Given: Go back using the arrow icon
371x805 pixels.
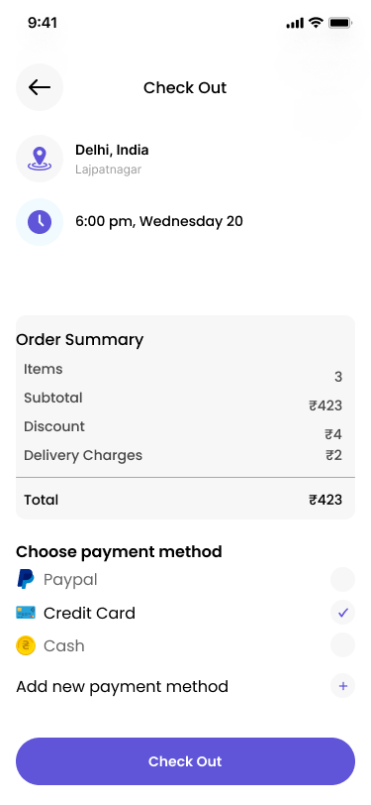Looking at the screenshot, I should pyautogui.click(x=40, y=87).
